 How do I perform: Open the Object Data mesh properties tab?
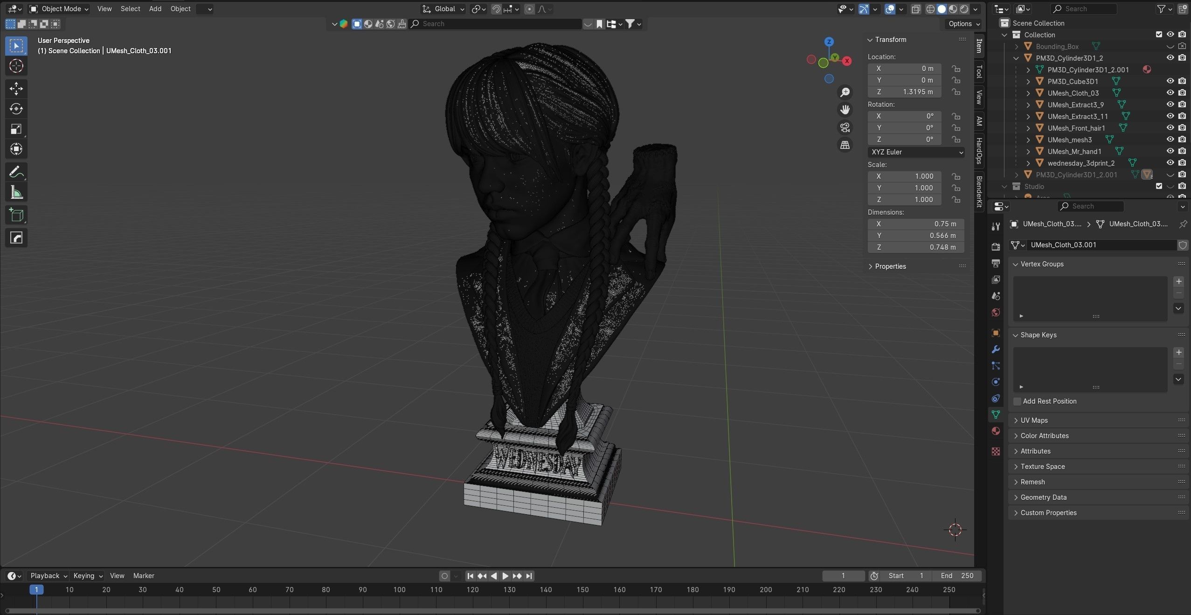[996, 414]
